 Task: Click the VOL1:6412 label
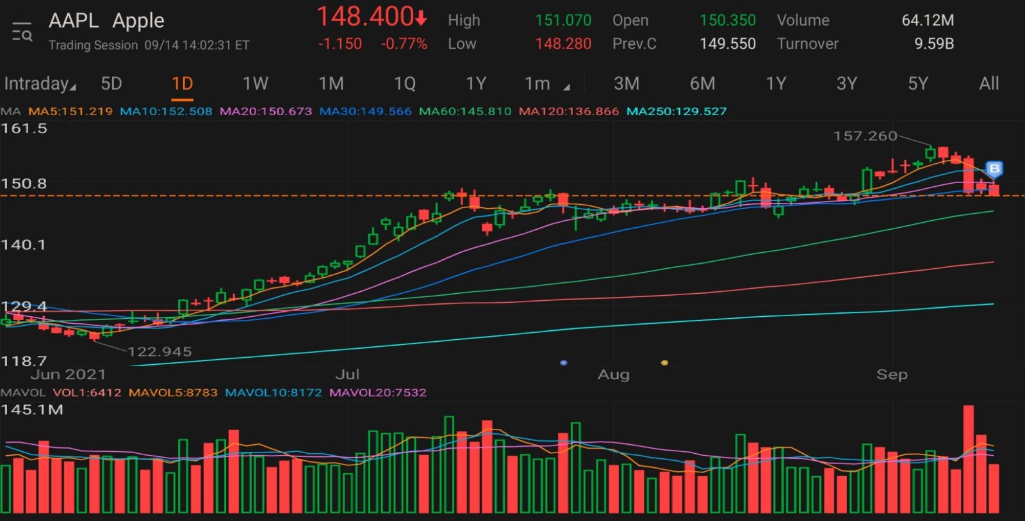tap(87, 393)
